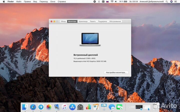Screen dimensions: 180x112
Task: Click the Видеокарта Intel HD Graphics 3000 text
Action: click(90, 61)
